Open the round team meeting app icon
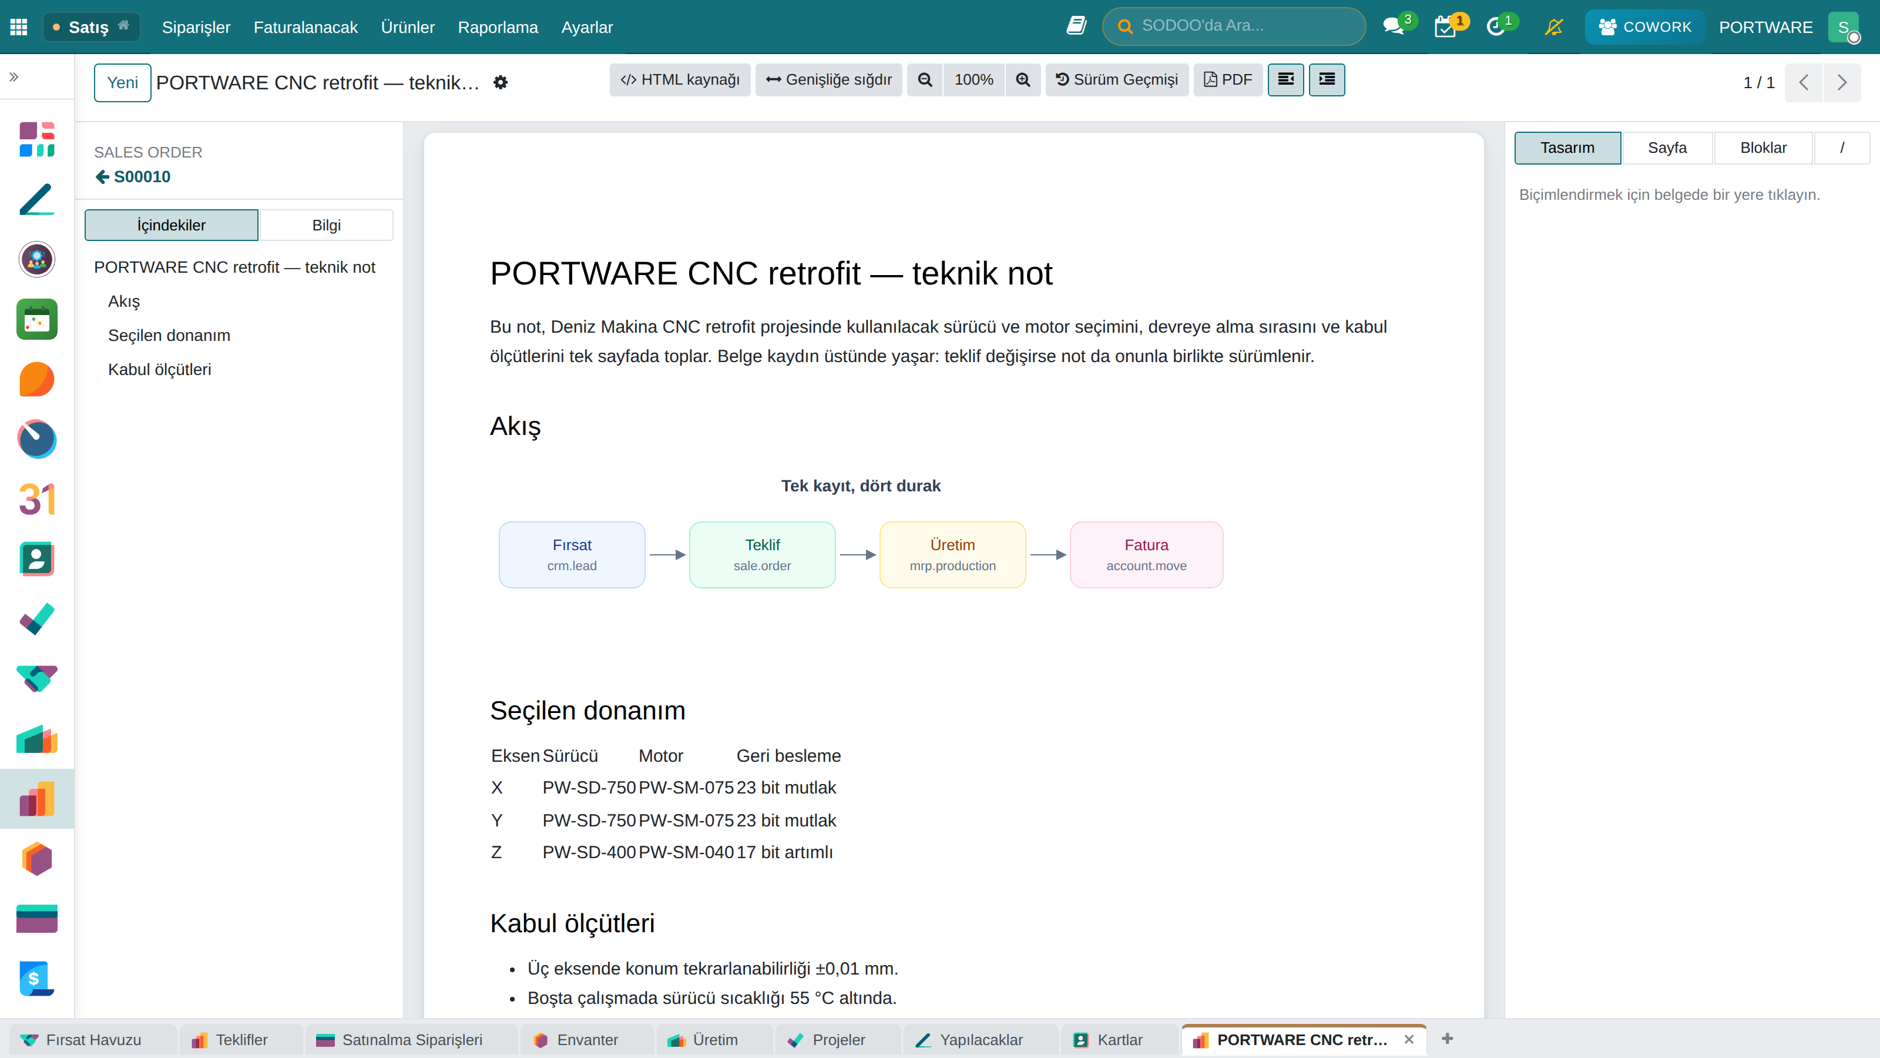Image resolution: width=1880 pixels, height=1058 pixels. point(36,259)
